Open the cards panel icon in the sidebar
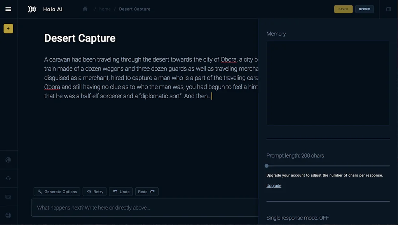Viewport: 398px width, 225px height. (8, 197)
